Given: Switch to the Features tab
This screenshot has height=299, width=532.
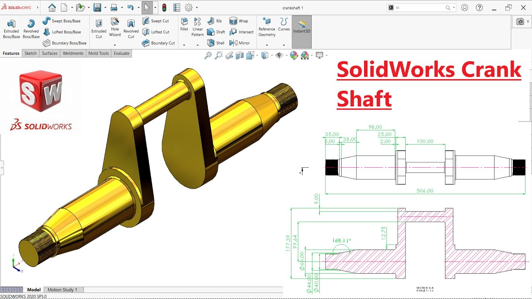Looking at the screenshot, I should pos(11,53).
